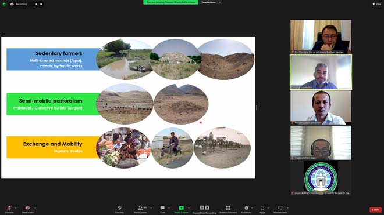Screen dimensions: 384x215
Task: Click the Semi-mobile pastoralism green banner
Action: click(54, 104)
